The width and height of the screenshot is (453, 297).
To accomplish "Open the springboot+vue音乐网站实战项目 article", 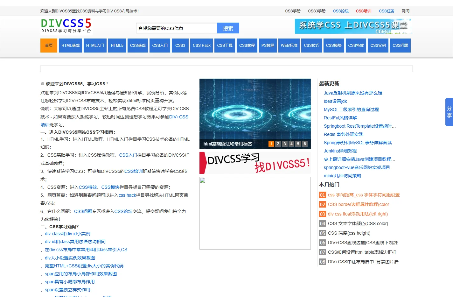I will tap(357, 167).
